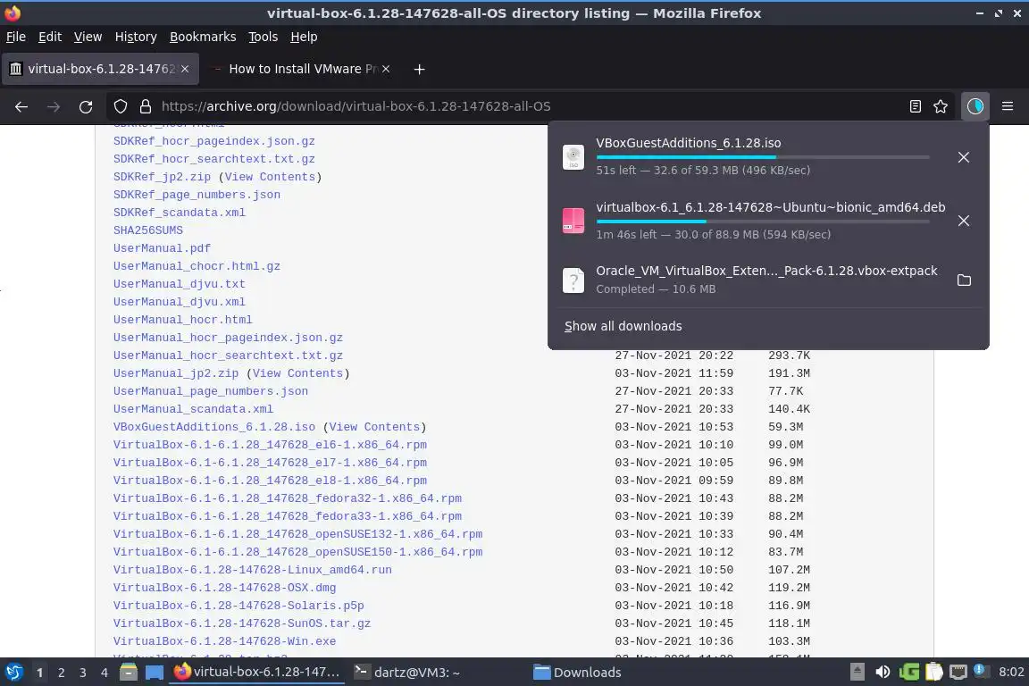Screen dimensions: 1029x686
Task: Switch to workspace 2 in taskbar
Action: (61, 673)
